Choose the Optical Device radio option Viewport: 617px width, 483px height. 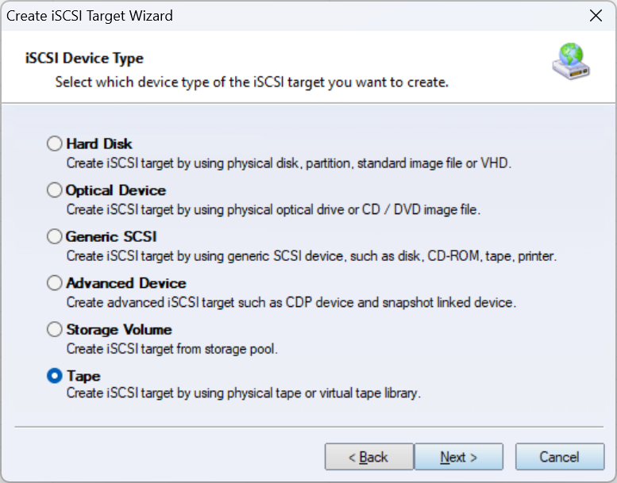coord(55,190)
